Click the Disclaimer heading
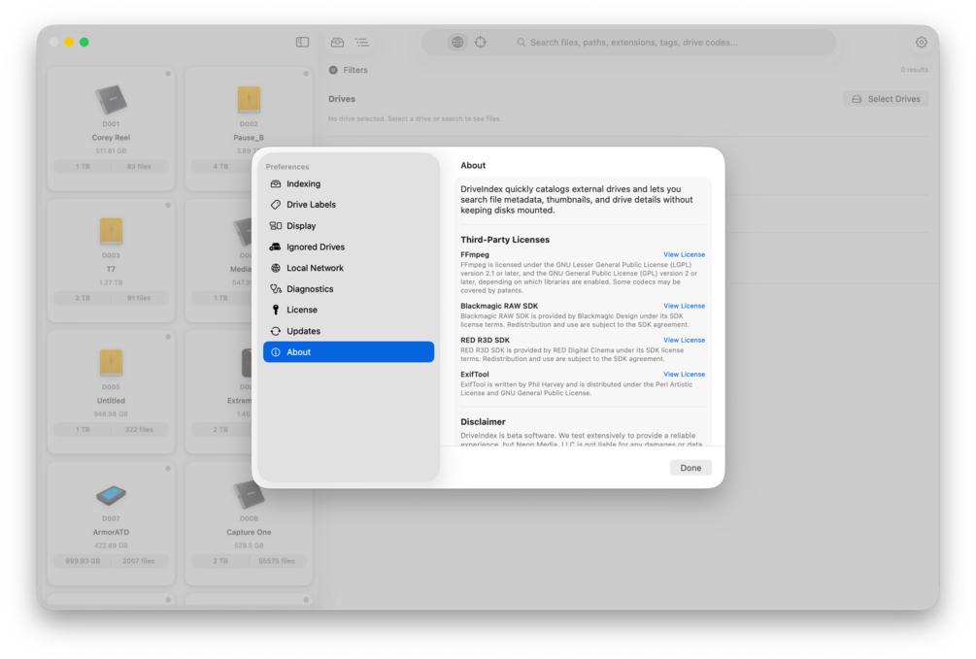Image resolution: width=976 pixels, height=659 pixels. [x=483, y=422]
